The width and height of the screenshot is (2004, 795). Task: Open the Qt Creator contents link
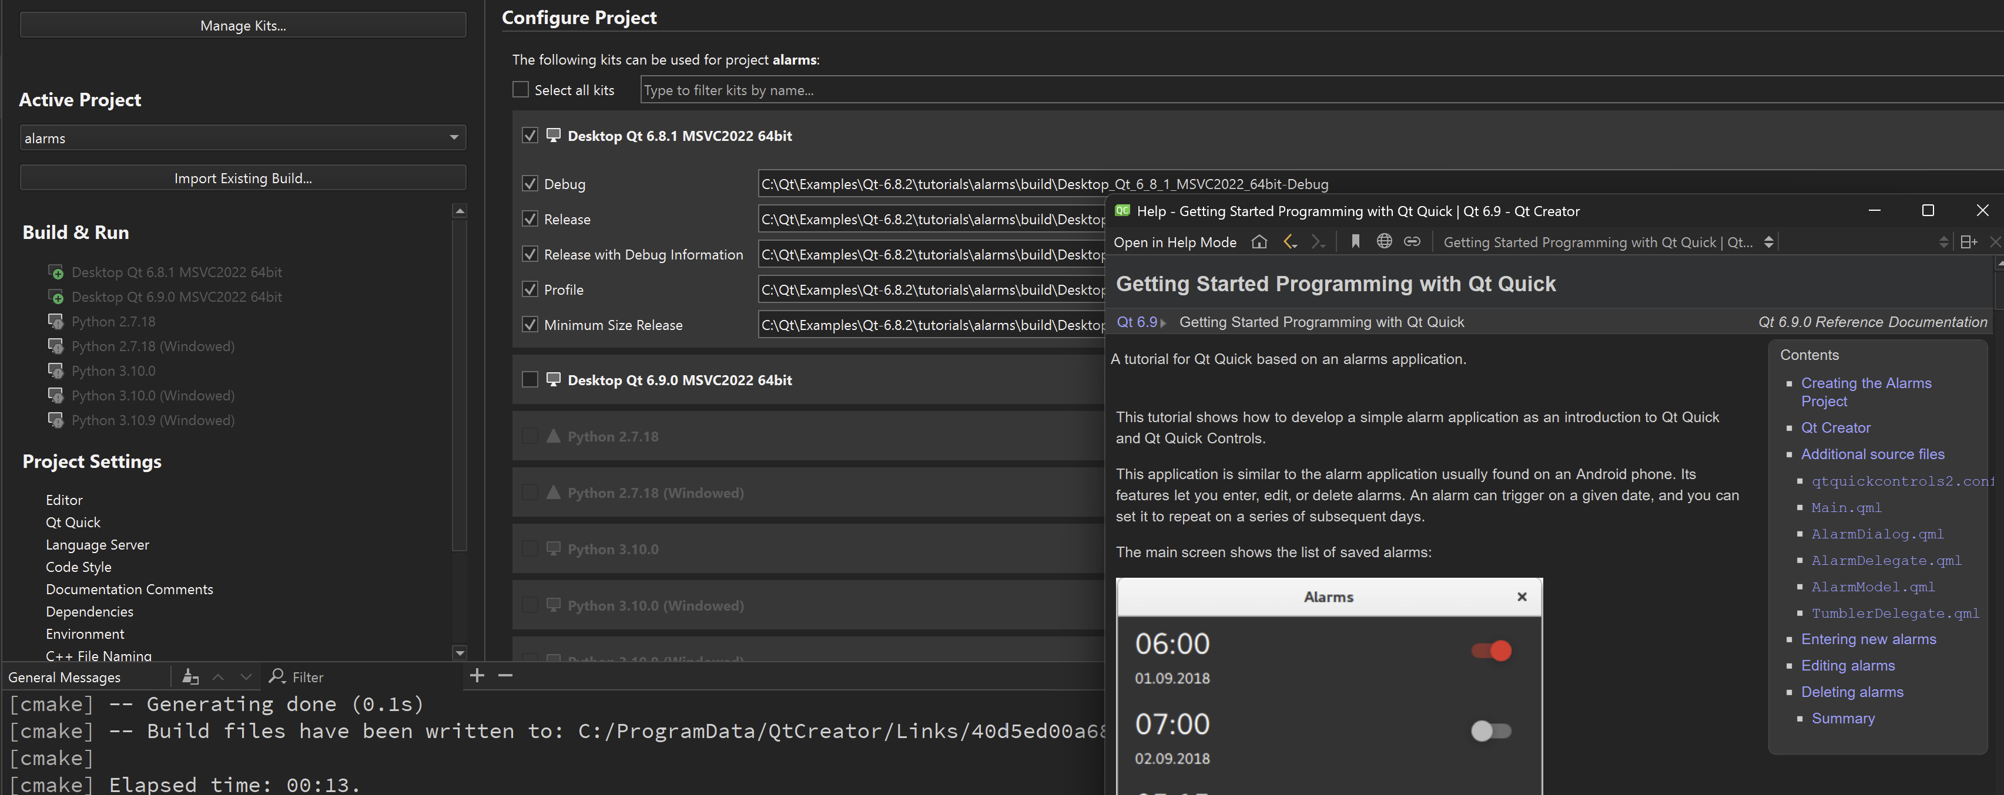[x=1835, y=427]
